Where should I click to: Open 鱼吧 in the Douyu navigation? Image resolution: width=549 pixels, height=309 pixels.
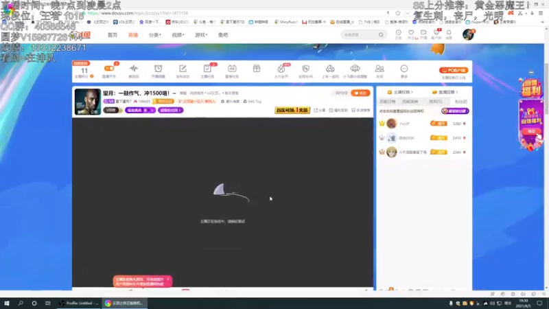[223, 35]
